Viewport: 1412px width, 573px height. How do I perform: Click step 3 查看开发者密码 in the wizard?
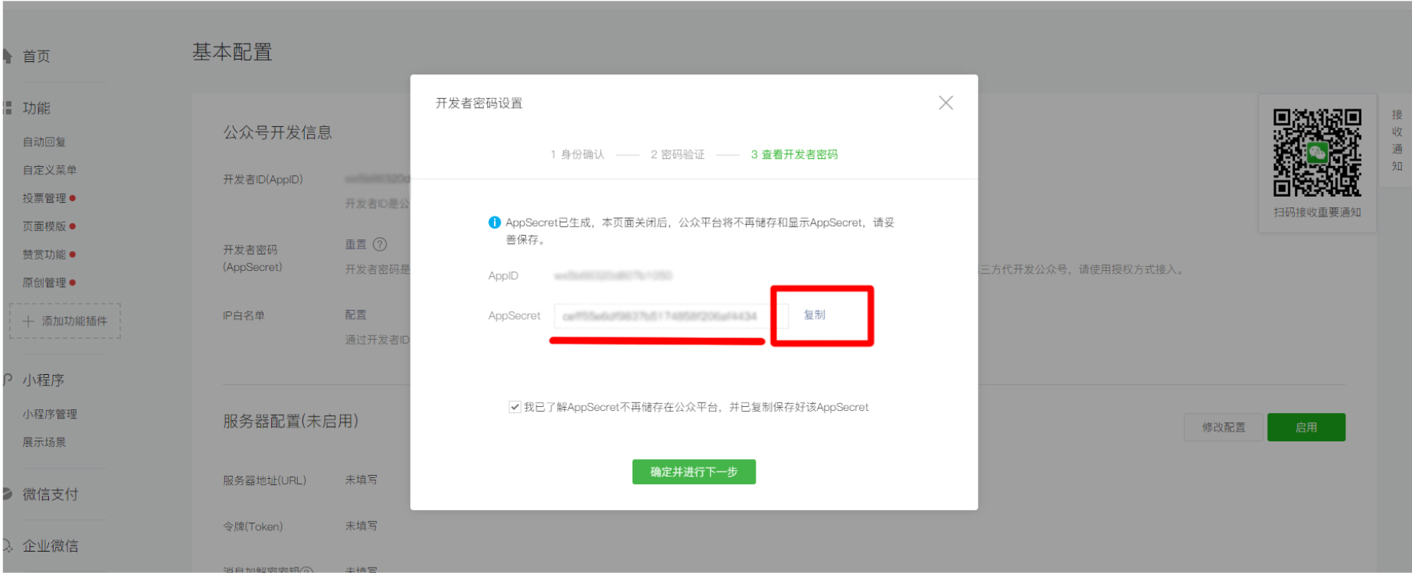(794, 155)
